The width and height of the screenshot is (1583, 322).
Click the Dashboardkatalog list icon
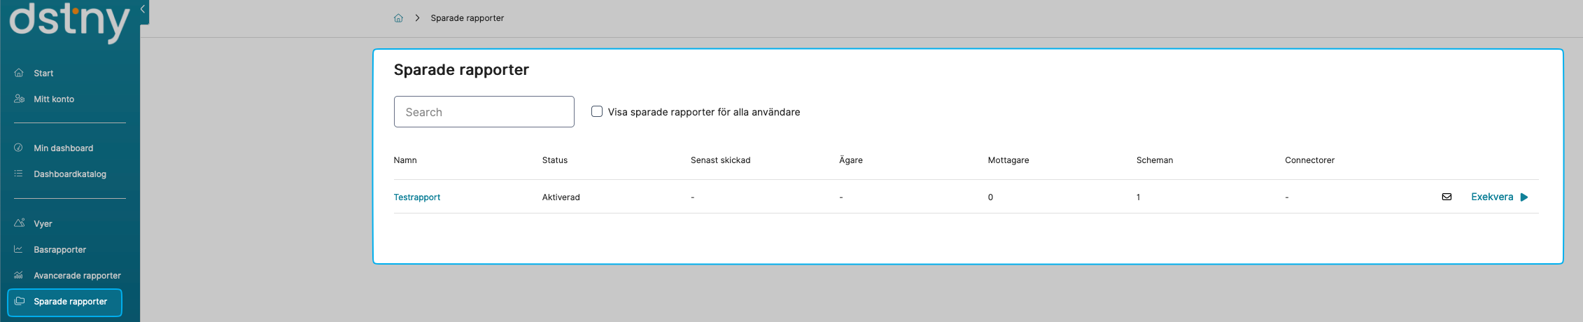(19, 174)
